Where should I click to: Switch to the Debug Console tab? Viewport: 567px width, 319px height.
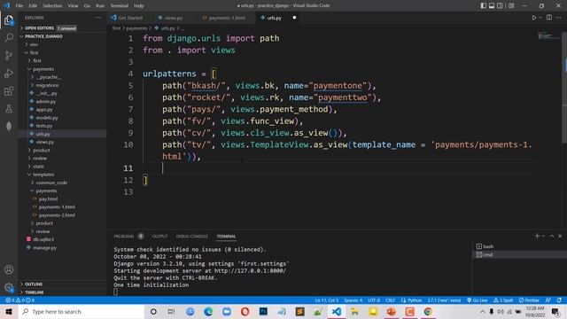click(x=192, y=237)
